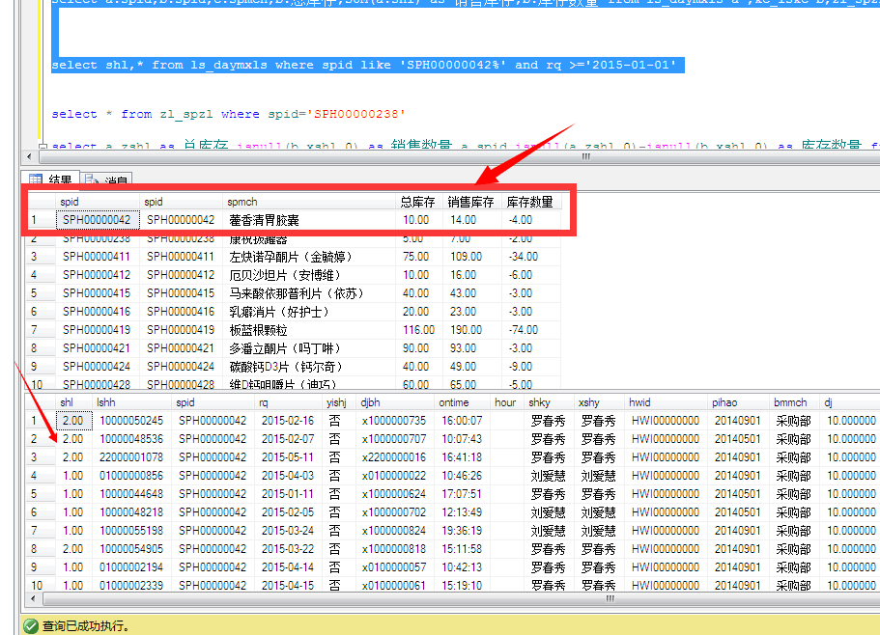Select the 总库存 column header

(419, 202)
